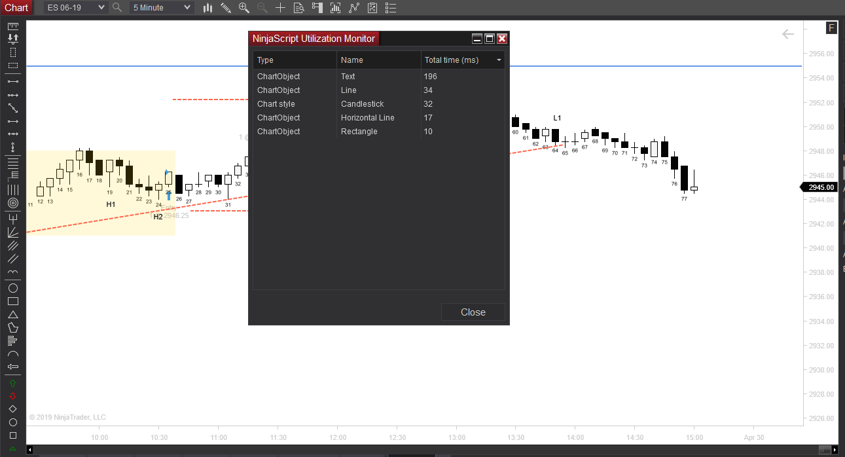Viewport: 845px width, 457px height.
Task: Select the vertical Region Highlight Y tool
Action: click(12, 52)
